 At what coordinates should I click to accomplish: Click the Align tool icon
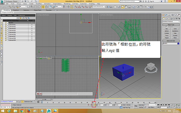pyautogui.click(x=111, y=7)
